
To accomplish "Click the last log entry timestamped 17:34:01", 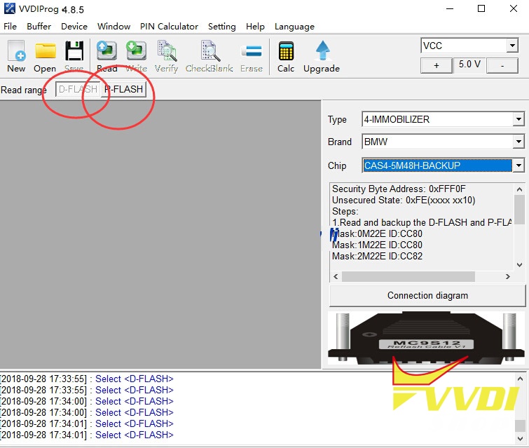I will click(87, 435).
